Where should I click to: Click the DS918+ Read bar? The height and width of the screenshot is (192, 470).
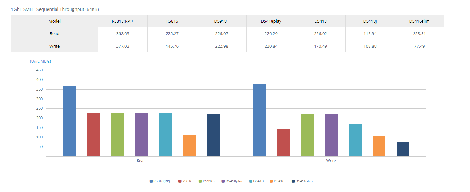117,135
